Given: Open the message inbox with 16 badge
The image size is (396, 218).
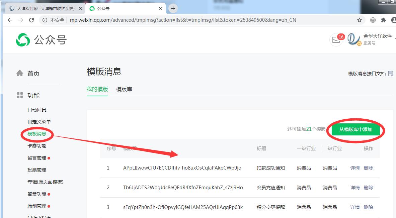Looking at the screenshot, I should (x=337, y=39).
